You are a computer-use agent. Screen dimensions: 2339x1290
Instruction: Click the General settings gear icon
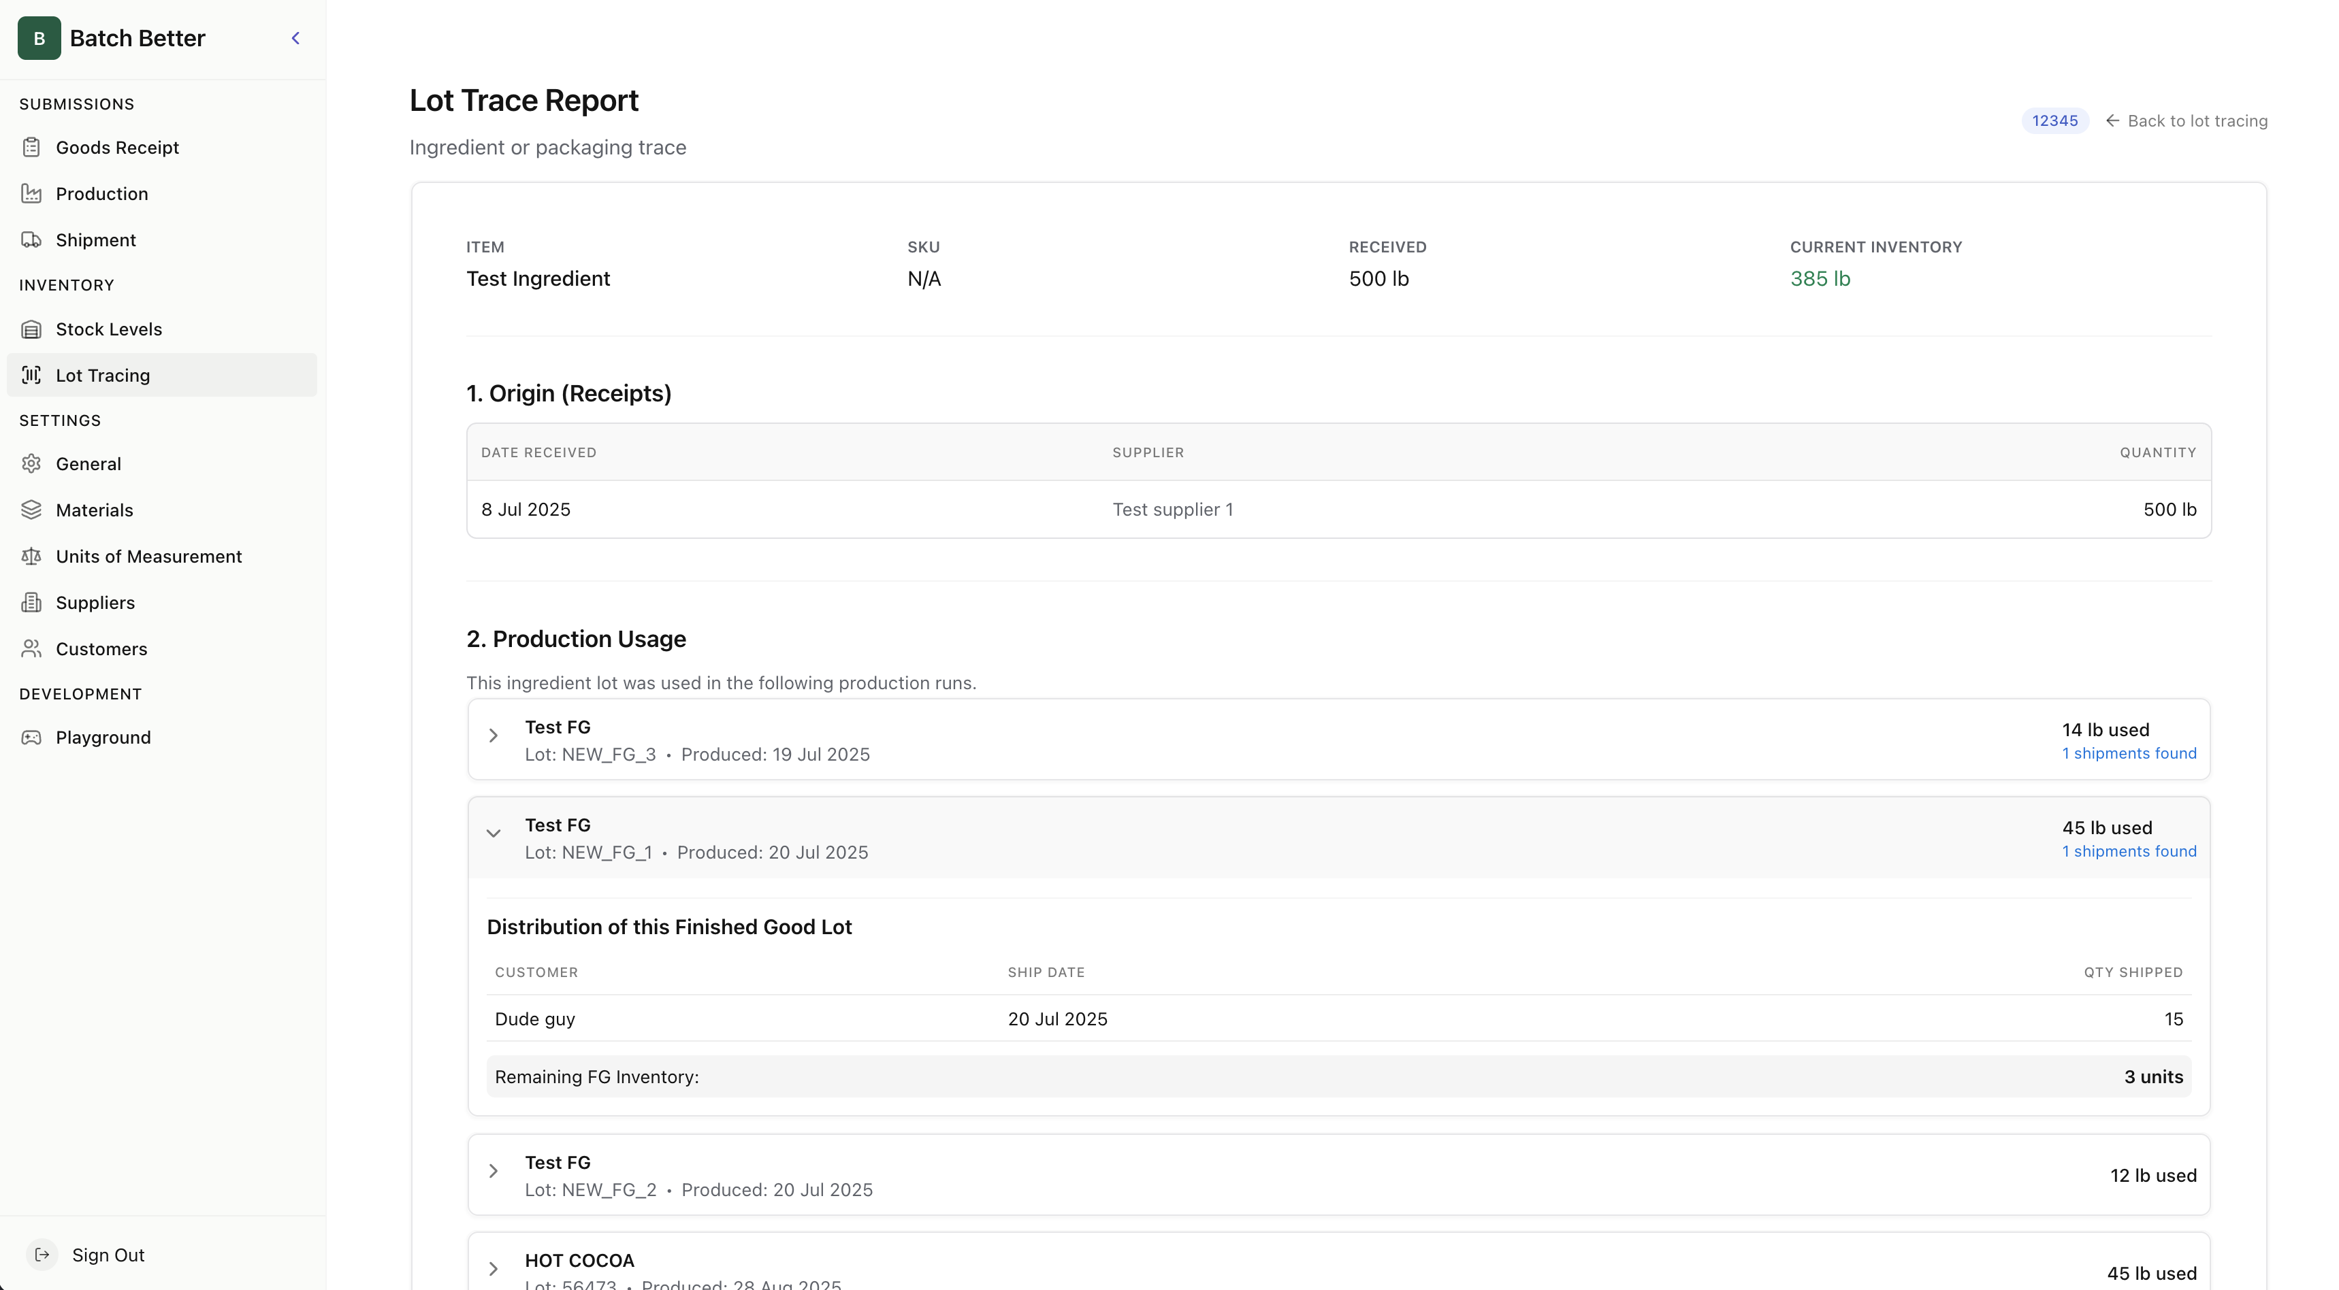pyautogui.click(x=32, y=463)
